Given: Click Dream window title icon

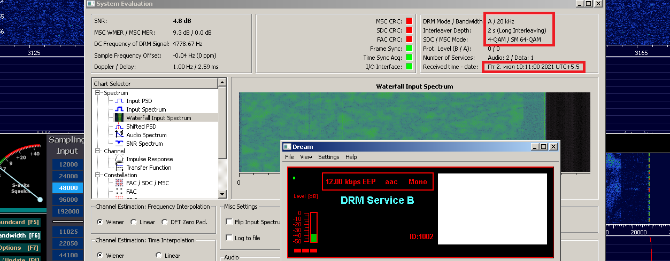Looking at the screenshot, I should click(x=287, y=147).
